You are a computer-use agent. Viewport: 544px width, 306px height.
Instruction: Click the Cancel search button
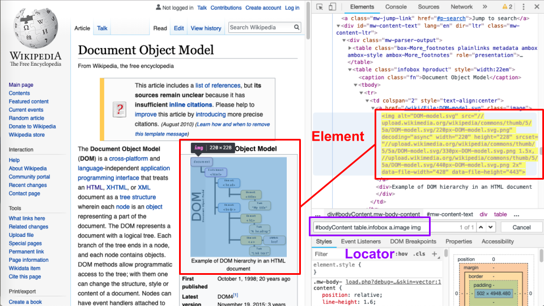[x=521, y=227]
